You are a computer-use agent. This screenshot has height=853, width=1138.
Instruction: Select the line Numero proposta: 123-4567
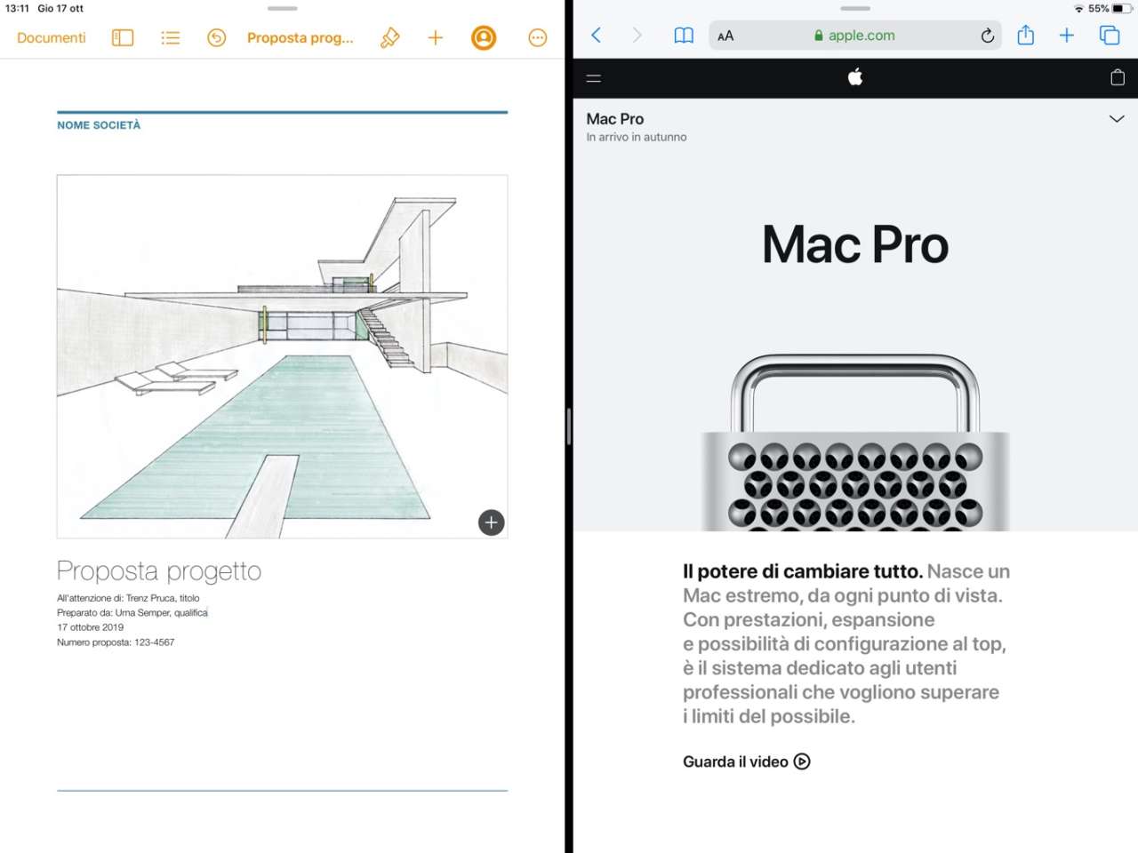coord(116,642)
